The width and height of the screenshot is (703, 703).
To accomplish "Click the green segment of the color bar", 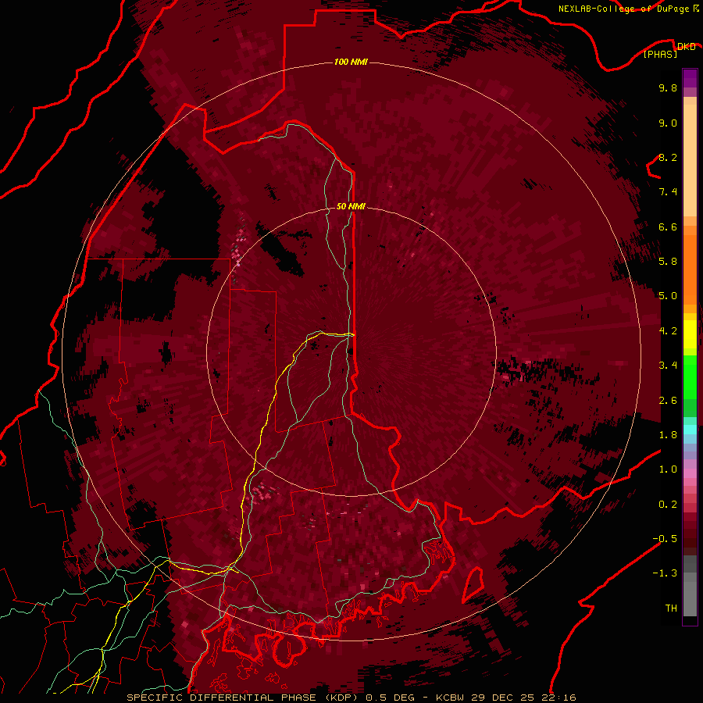I will pyautogui.click(x=690, y=377).
